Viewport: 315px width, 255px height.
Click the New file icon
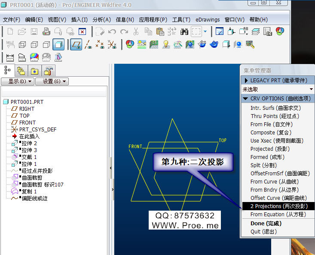coord(10,31)
